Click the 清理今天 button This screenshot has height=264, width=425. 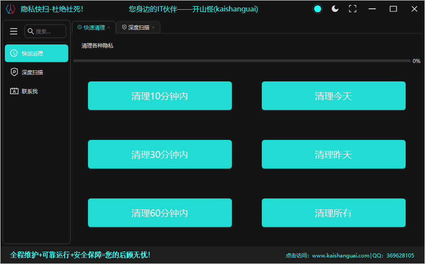(x=333, y=95)
